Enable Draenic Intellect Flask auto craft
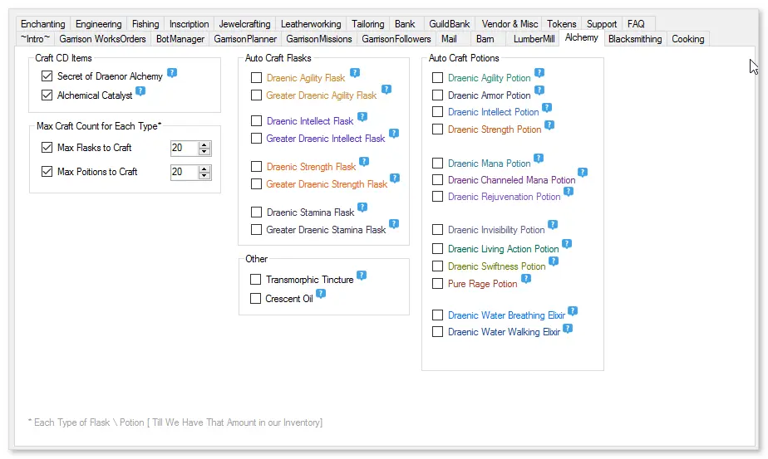The image size is (768, 459). point(256,121)
